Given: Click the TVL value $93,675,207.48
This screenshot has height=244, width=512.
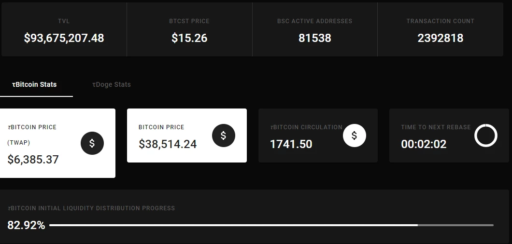Looking at the screenshot, I should (x=64, y=38).
